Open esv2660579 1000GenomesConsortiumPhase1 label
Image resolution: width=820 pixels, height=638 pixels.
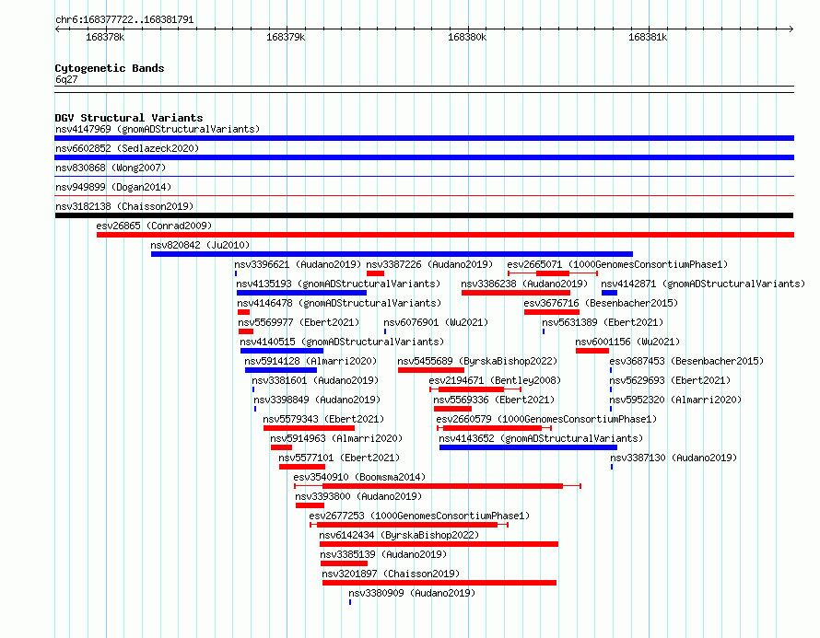click(546, 419)
